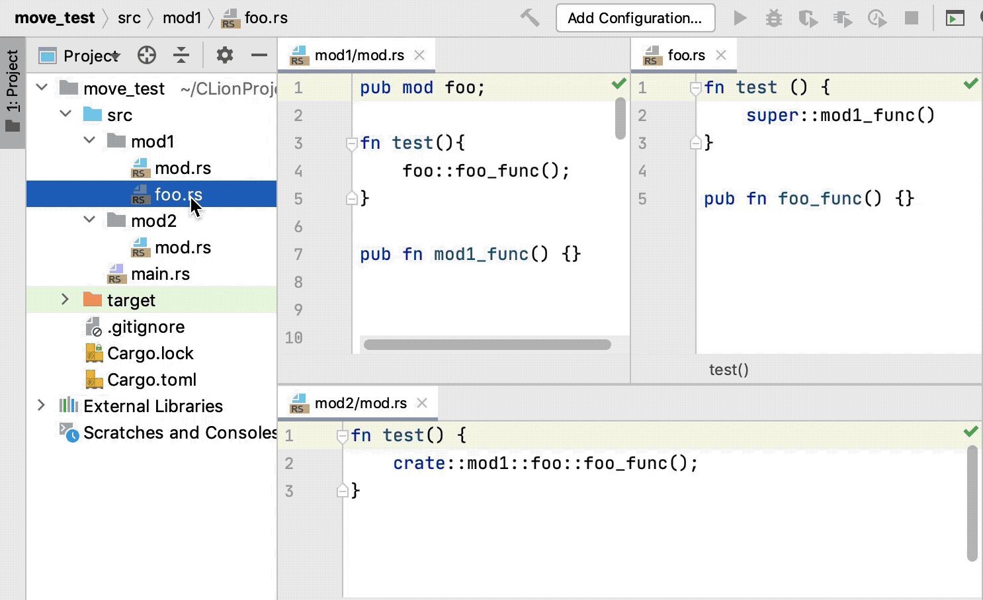
Task: Open project panel settings gear
Action: (225, 55)
